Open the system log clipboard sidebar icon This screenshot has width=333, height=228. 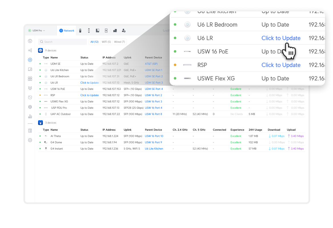pos(30,131)
